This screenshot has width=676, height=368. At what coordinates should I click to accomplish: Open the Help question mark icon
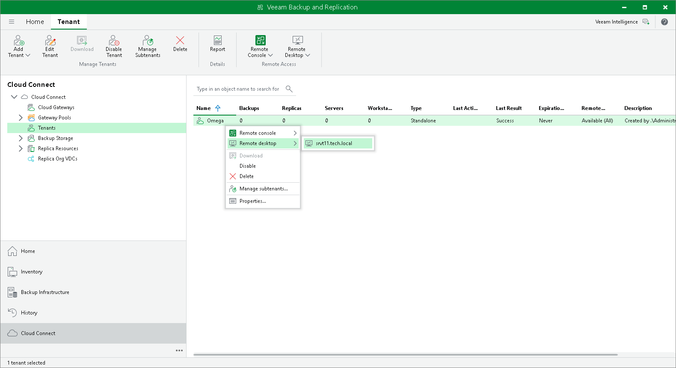(x=664, y=22)
